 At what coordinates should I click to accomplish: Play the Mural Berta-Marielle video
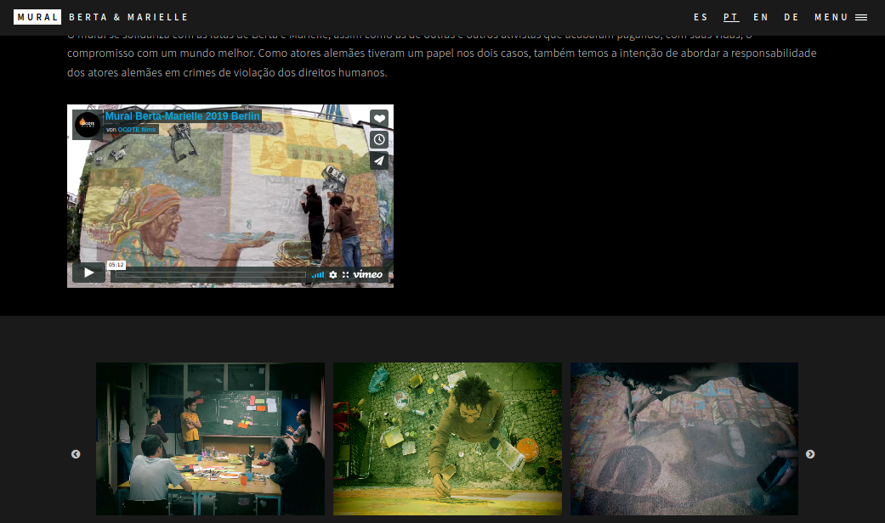coord(88,273)
